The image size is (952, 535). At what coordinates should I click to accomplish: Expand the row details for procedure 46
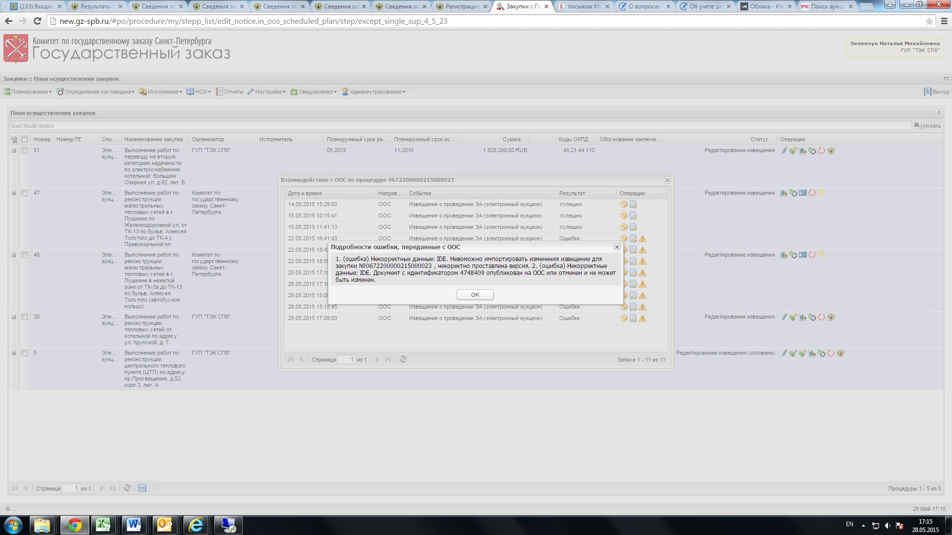(14, 255)
